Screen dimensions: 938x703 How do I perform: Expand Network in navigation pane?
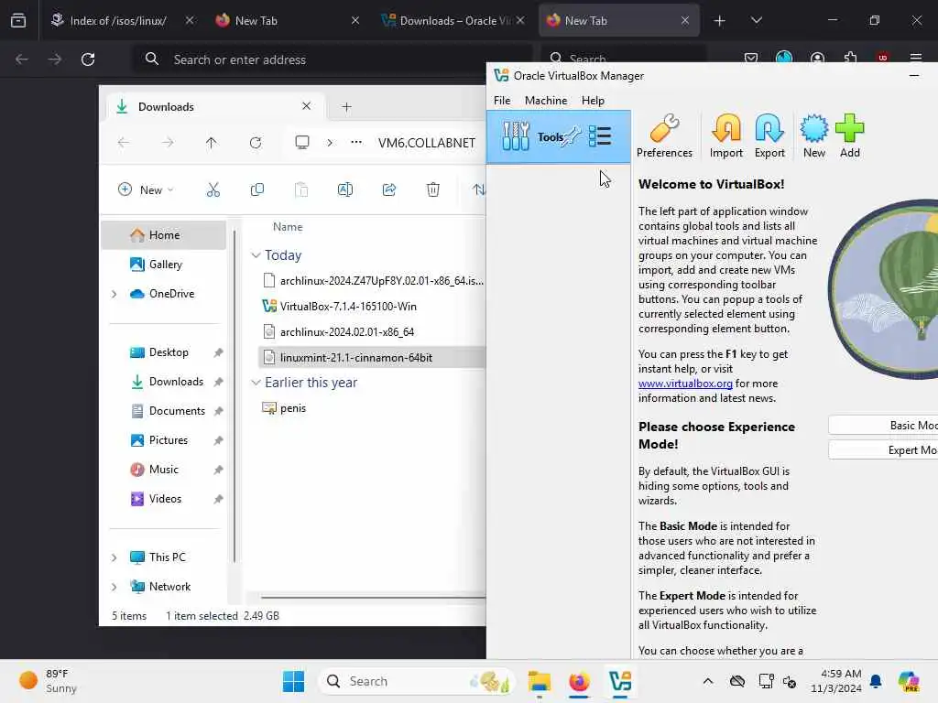pos(115,587)
